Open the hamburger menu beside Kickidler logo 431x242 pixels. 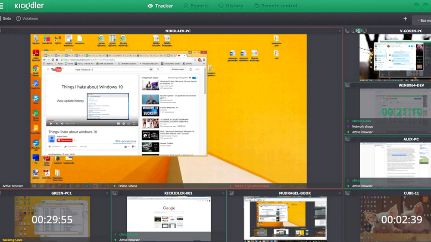1,6
